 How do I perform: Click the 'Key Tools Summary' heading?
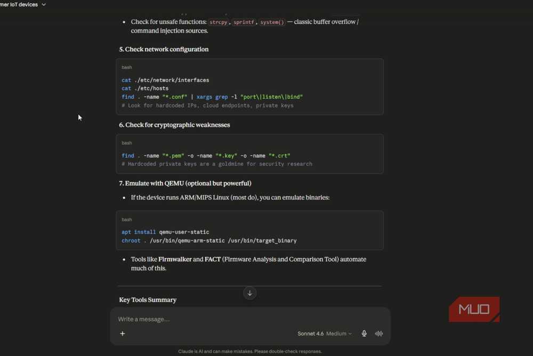[148, 300]
